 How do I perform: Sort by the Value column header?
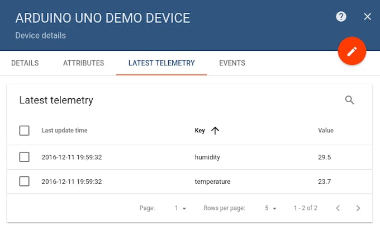click(x=325, y=131)
